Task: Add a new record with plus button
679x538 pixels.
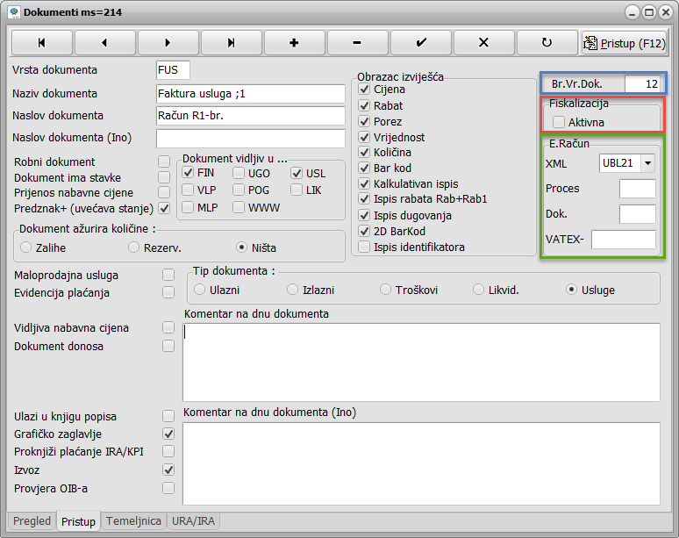Action: coord(294,42)
